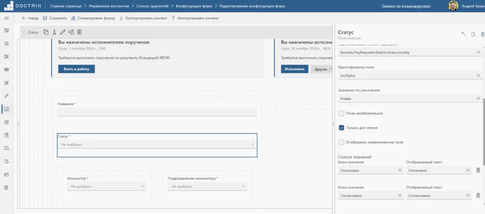The image size is (485, 214).
Task: Clear the default value Новая
Action: tap(478, 98)
